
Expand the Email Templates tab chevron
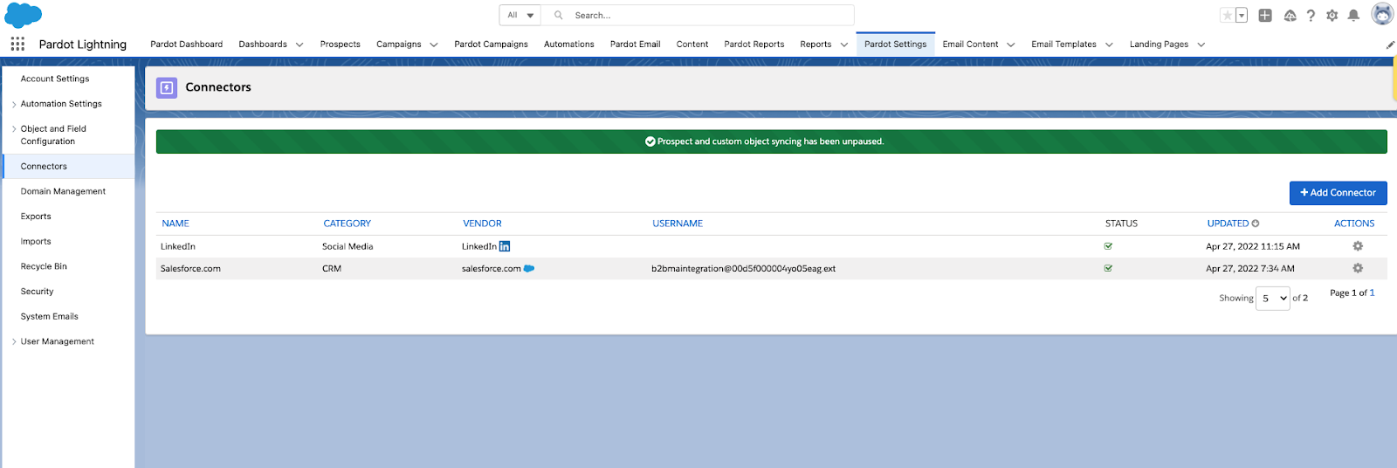point(1110,45)
